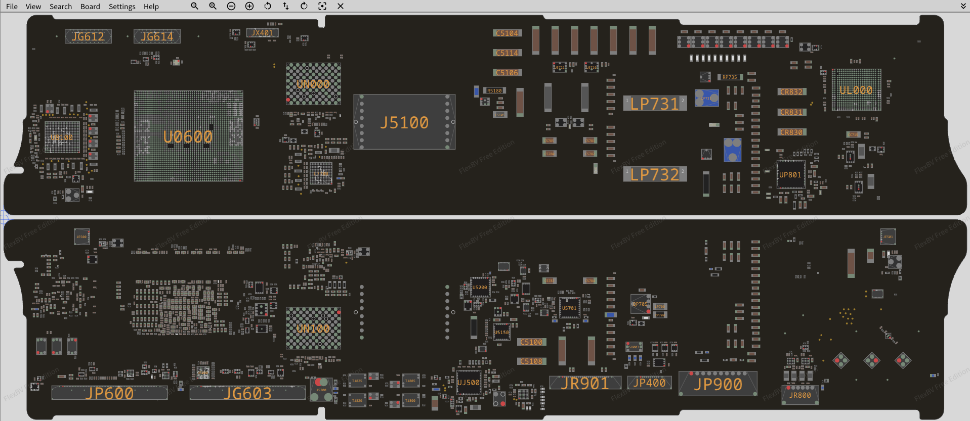Rotate the board counter-clockwise
Viewport: 970px width, 421px height.
268,6
